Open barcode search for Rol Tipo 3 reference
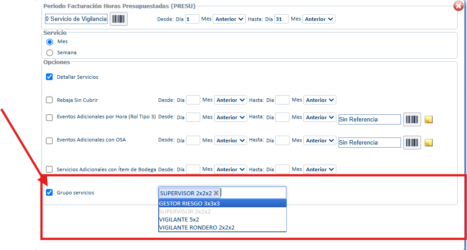 (412, 119)
